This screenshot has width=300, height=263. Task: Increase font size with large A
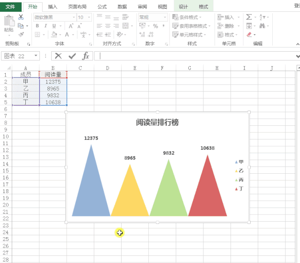[71, 26]
